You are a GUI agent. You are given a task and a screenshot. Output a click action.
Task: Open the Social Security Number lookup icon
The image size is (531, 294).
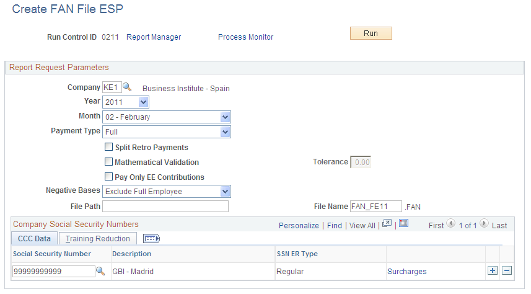[x=100, y=271]
